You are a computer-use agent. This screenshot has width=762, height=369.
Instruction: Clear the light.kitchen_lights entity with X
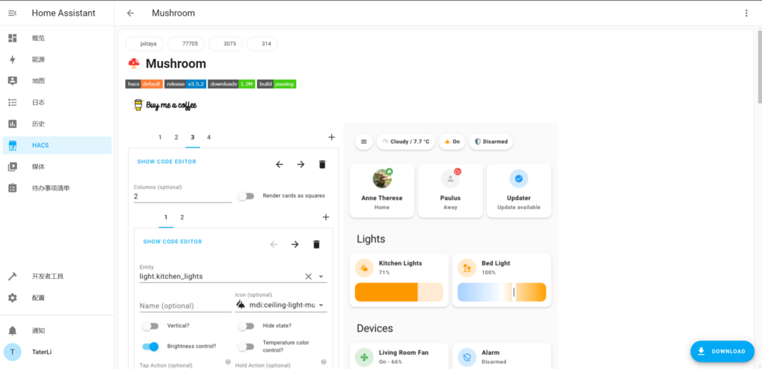[308, 276]
